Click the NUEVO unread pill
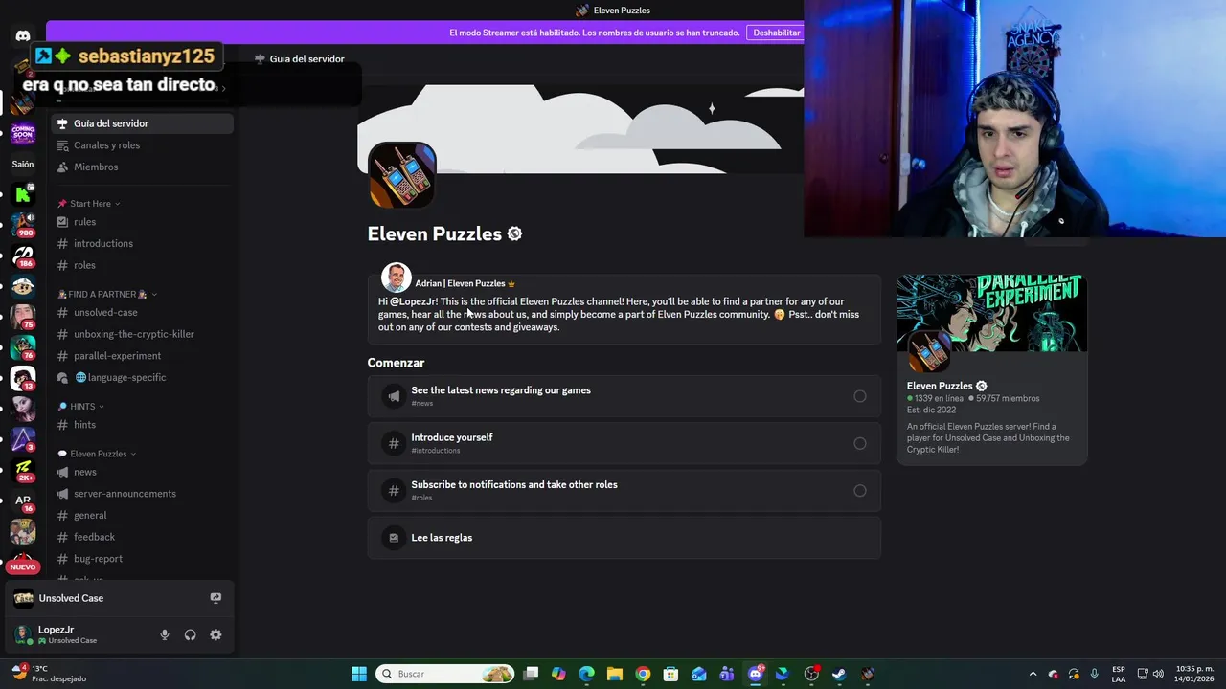Viewport: 1226px width, 689px height. (x=23, y=567)
